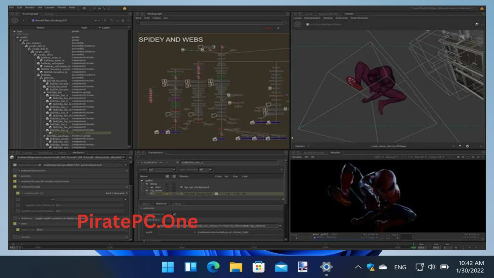This screenshot has height=278, width=494.
Task: Toggle the empty checkbox below the geoMASTER_general row
Action: point(15,170)
